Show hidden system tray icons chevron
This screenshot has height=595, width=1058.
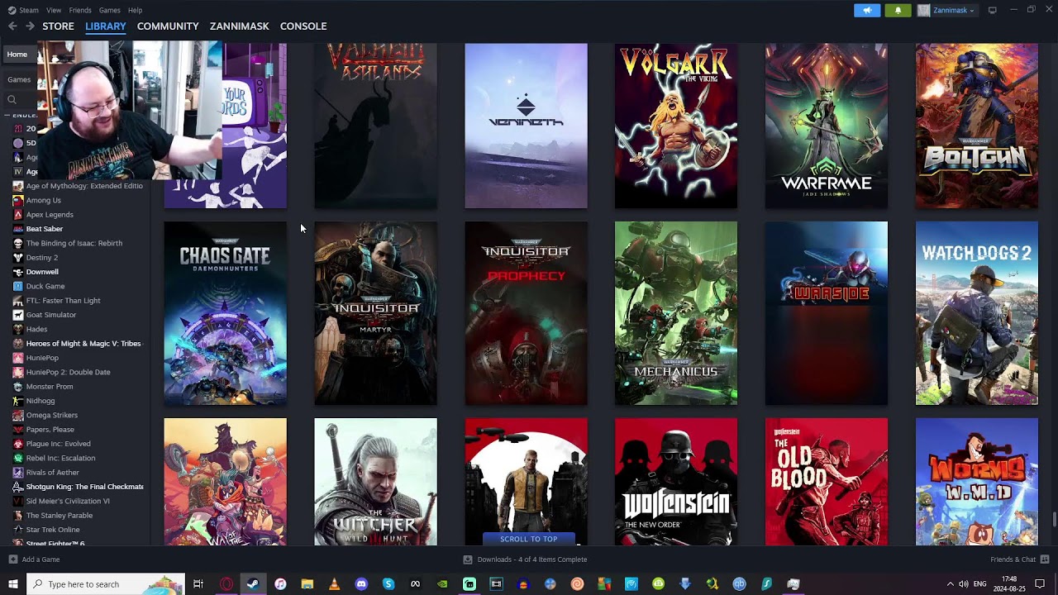[x=950, y=584]
